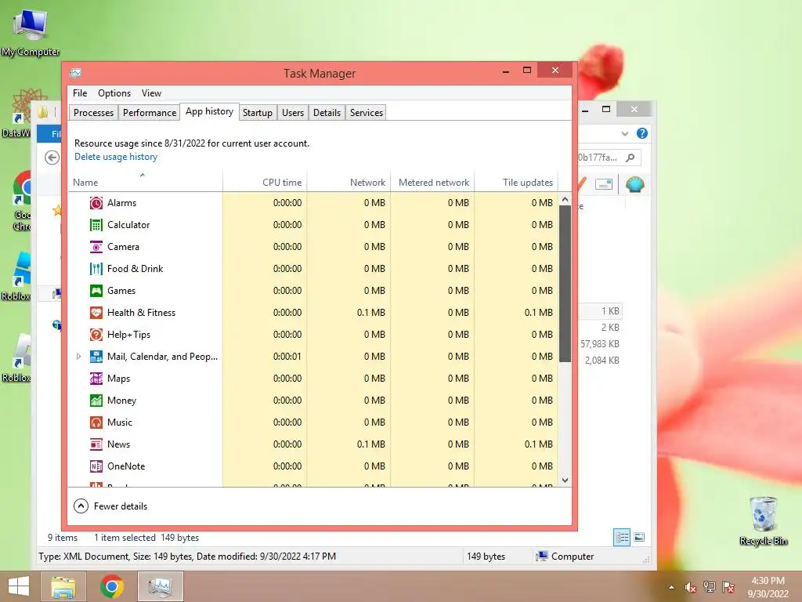Select the OneNote app icon
This screenshot has height=602, width=802.
coord(96,466)
